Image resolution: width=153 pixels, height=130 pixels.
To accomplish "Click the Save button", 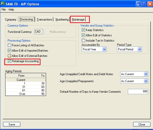I will pyautogui.click(x=12, y=124).
